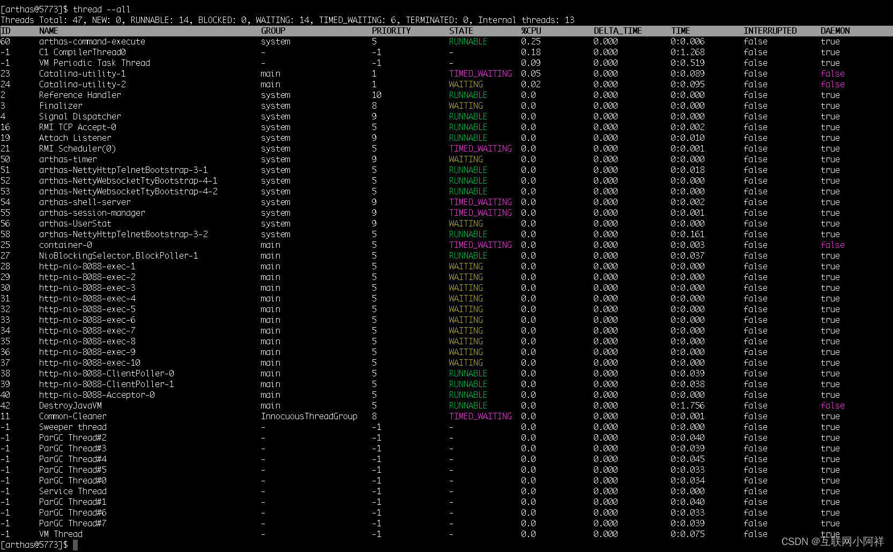Image resolution: width=893 pixels, height=552 pixels.
Task: Click the DAEMON column header
Action: pyautogui.click(x=835, y=31)
